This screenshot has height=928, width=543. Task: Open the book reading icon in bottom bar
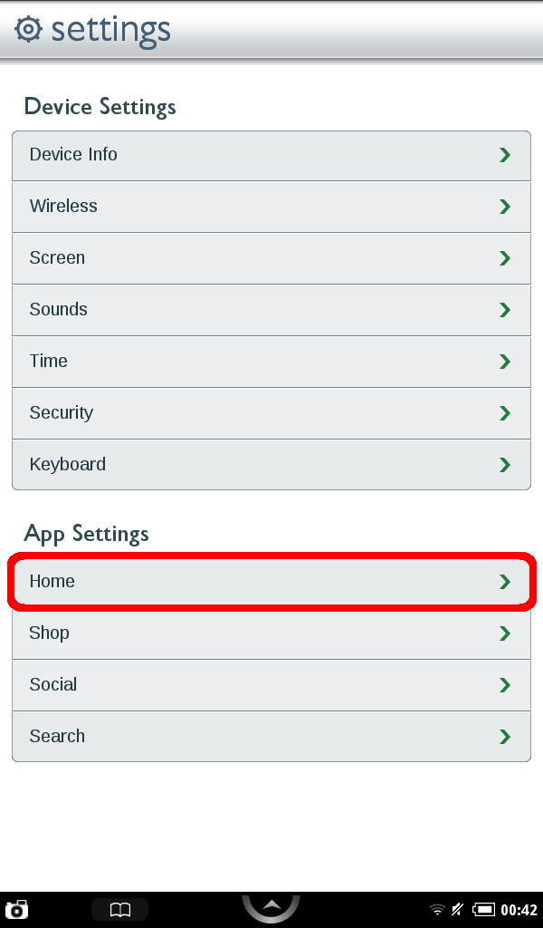[119, 909]
